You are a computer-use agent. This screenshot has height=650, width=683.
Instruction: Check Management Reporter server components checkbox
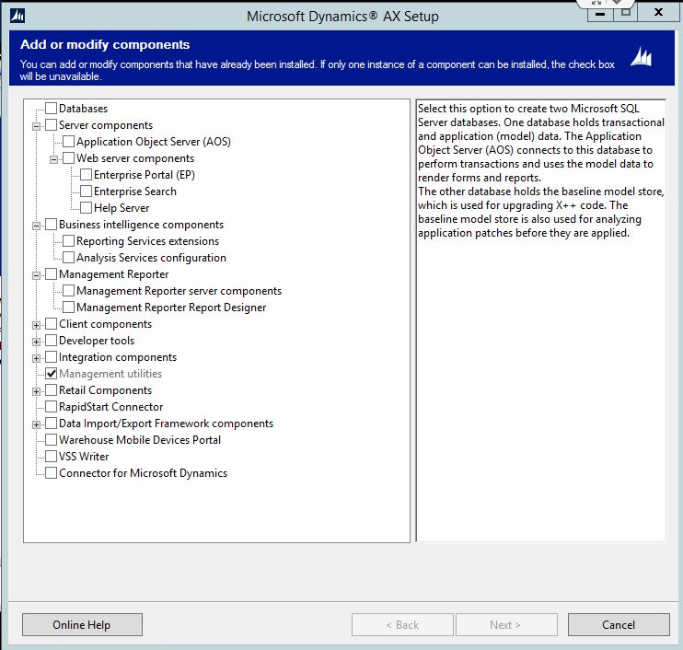coord(68,290)
